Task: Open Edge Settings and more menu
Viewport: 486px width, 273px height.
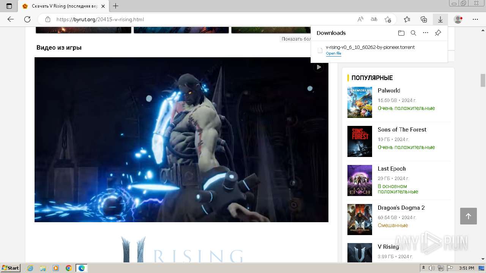Action: pyautogui.click(x=475, y=19)
